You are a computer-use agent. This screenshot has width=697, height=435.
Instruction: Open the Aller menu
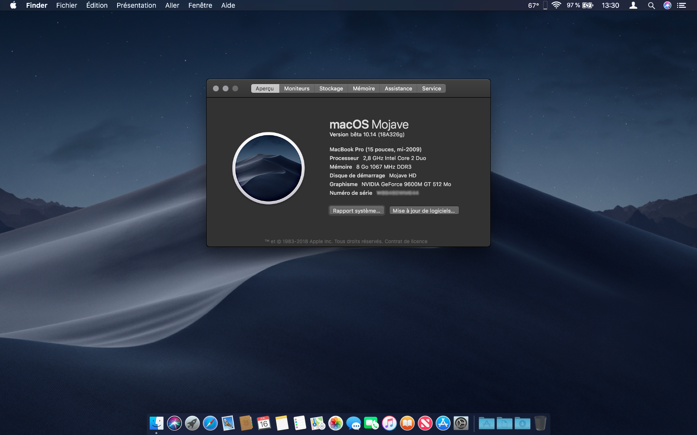pyautogui.click(x=172, y=5)
